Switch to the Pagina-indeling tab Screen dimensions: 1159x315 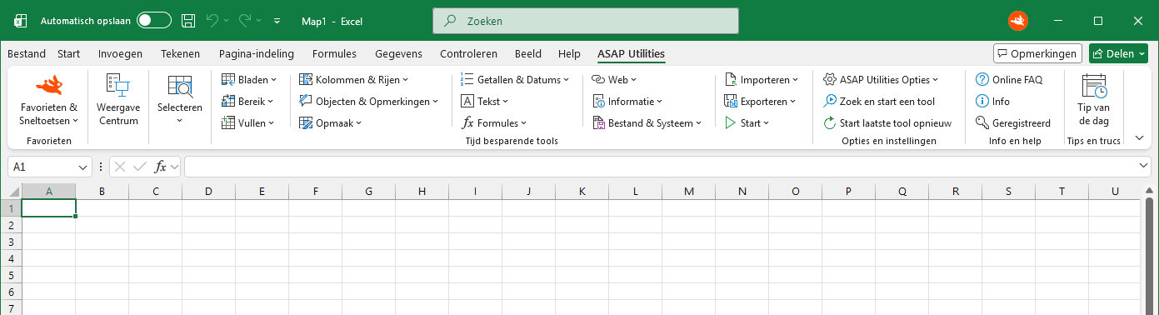257,53
